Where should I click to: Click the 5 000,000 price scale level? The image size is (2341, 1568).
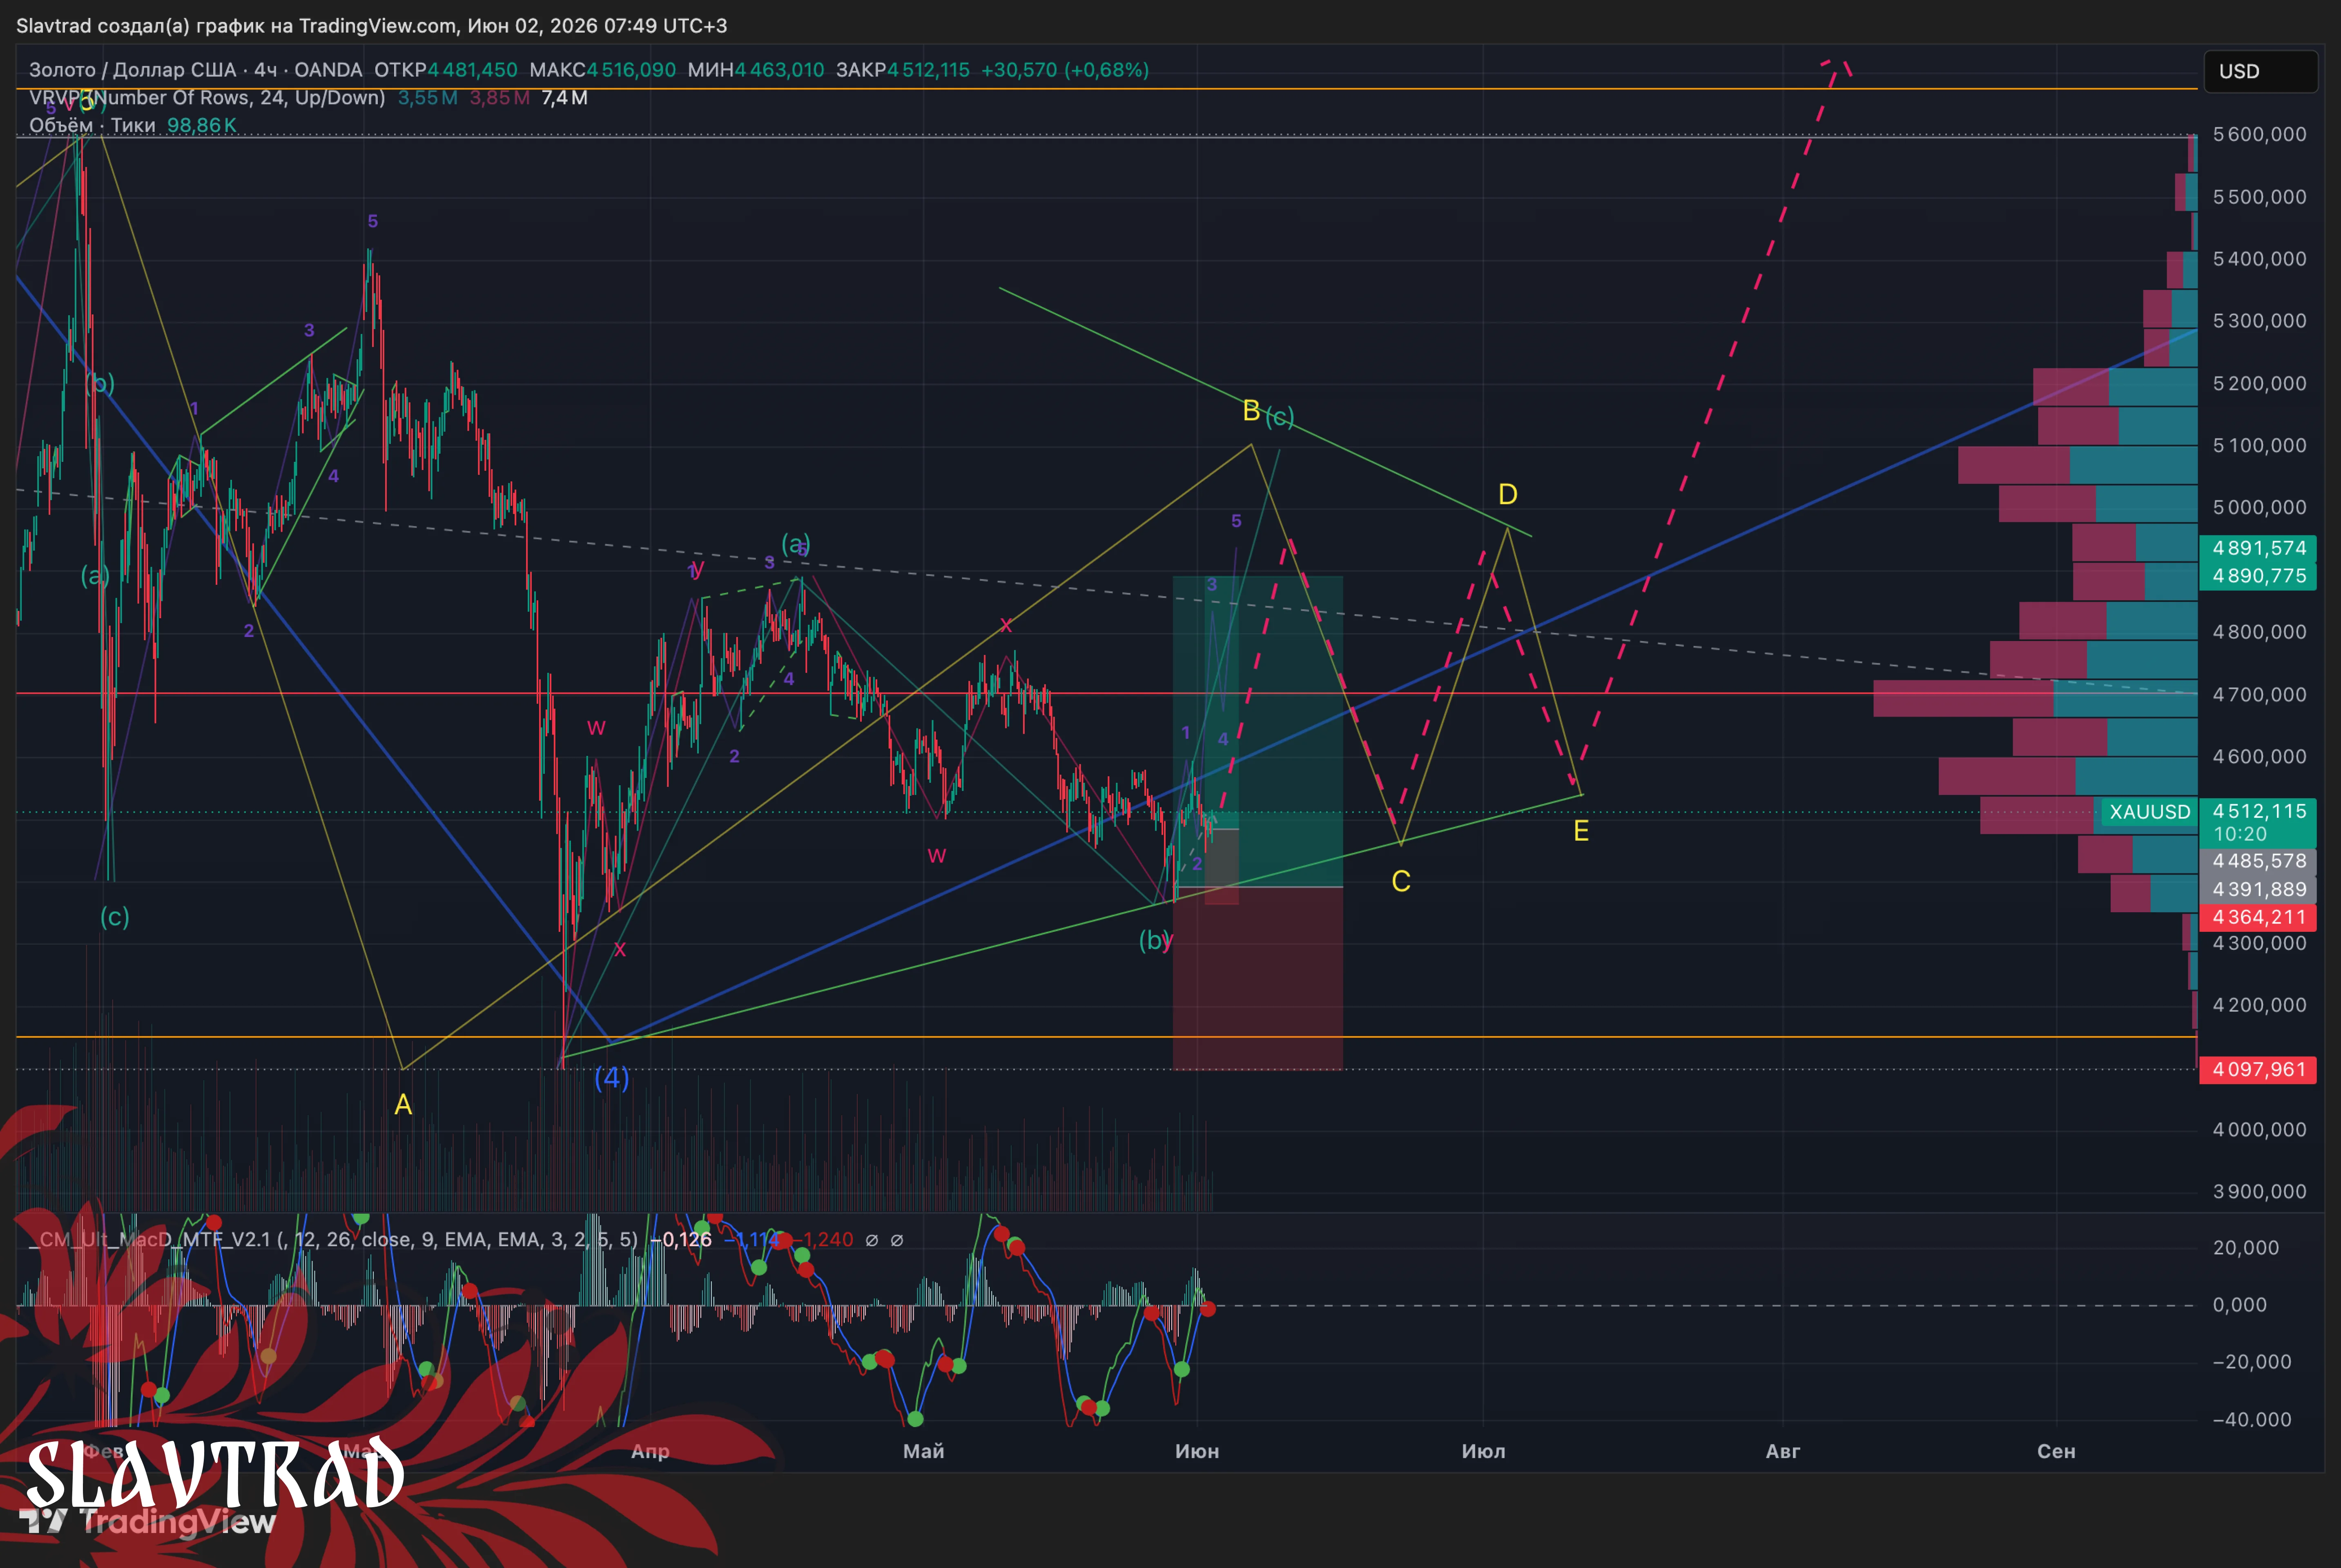coord(2260,507)
